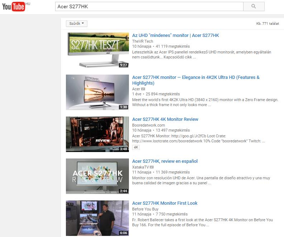Go to Booredatwork.com channel
The height and width of the screenshot is (237, 284).
(x=149, y=125)
